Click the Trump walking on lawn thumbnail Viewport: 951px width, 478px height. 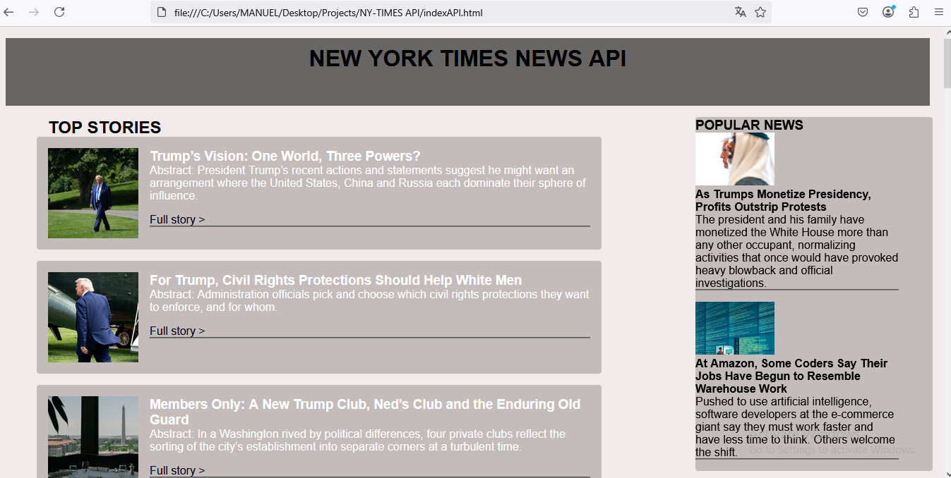[93, 193]
